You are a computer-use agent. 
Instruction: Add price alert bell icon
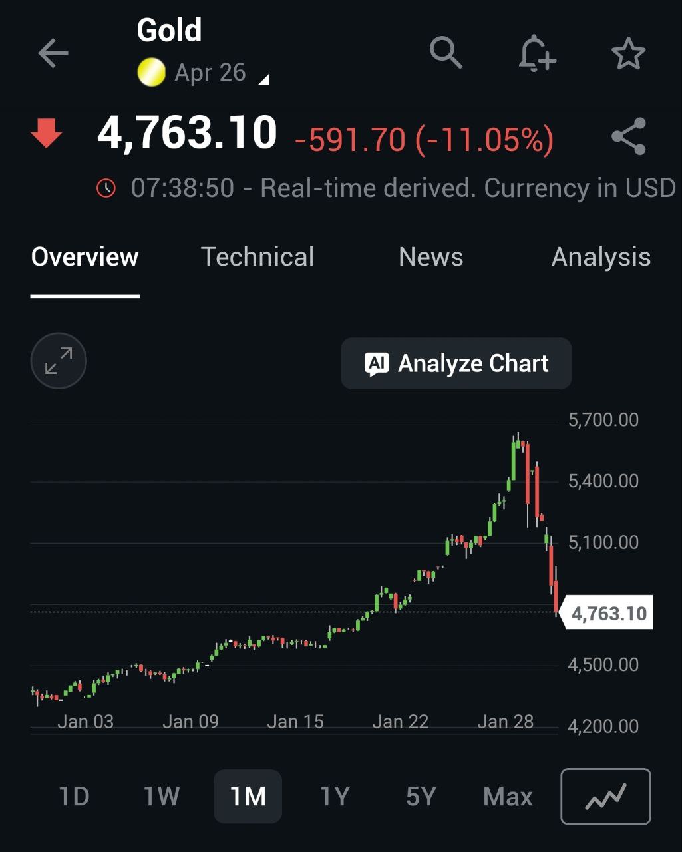coord(536,53)
